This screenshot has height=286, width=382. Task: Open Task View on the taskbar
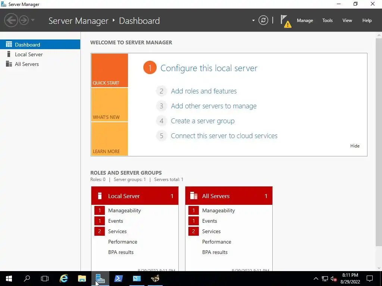[x=45, y=279]
